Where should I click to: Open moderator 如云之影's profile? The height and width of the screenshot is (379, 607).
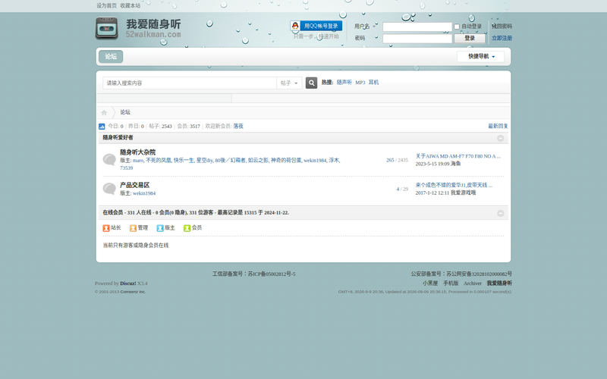[x=258, y=160]
